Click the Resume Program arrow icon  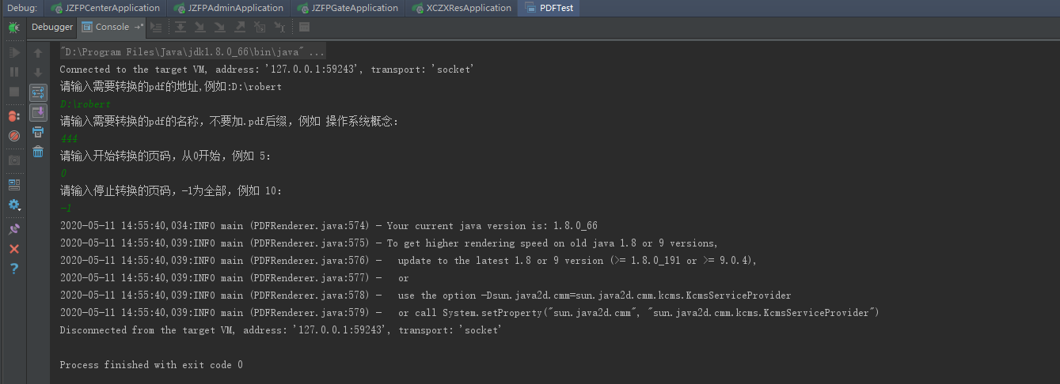14,52
